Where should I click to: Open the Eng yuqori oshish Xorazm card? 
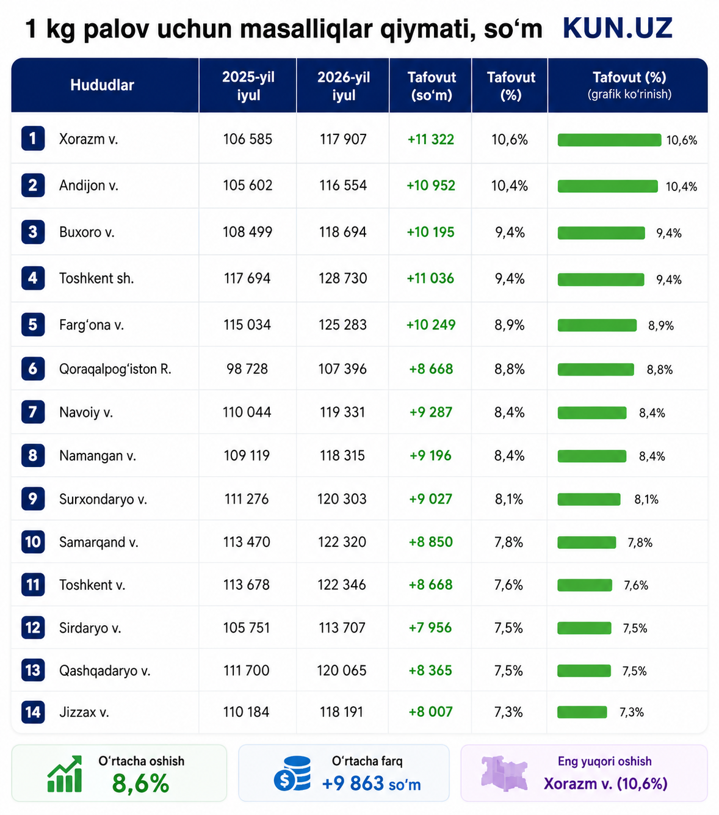pos(584,773)
